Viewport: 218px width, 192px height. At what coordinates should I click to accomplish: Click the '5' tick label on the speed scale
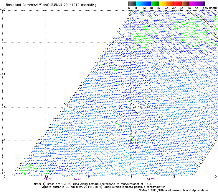136,8
